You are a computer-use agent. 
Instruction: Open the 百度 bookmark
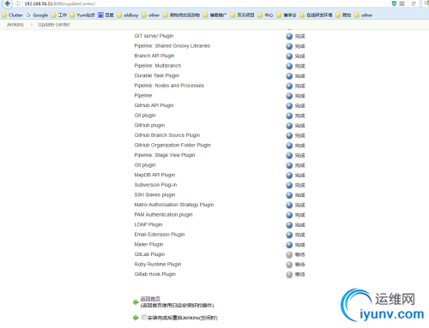pyautogui.click(x=106, y=15)
